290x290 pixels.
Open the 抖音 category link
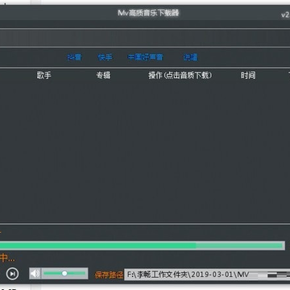74,57
